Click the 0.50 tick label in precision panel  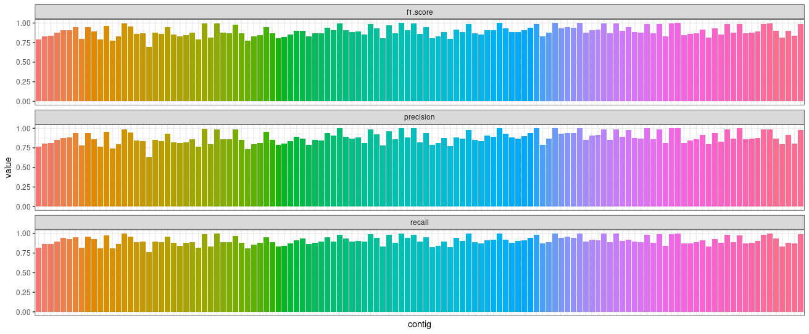[x=23, y=168]
